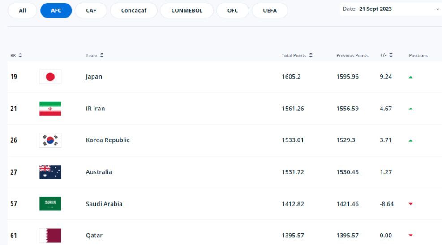Sort table by Team name arrows
This screenshot has height=245, width=442.
coord(102,55)
